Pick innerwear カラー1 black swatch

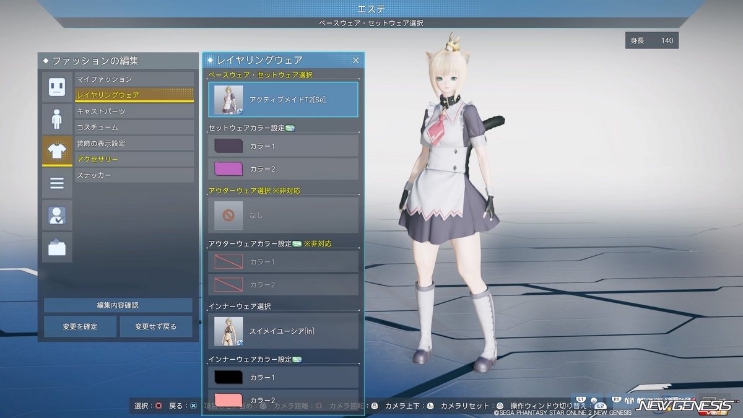[x=228, y=377]
